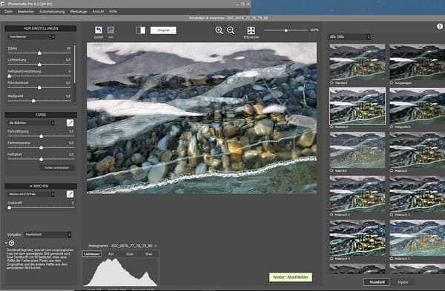The height and width of the screenshot is (291, 445).
Task: Zoom in with the plus magnifier
Action: (219, 30)
